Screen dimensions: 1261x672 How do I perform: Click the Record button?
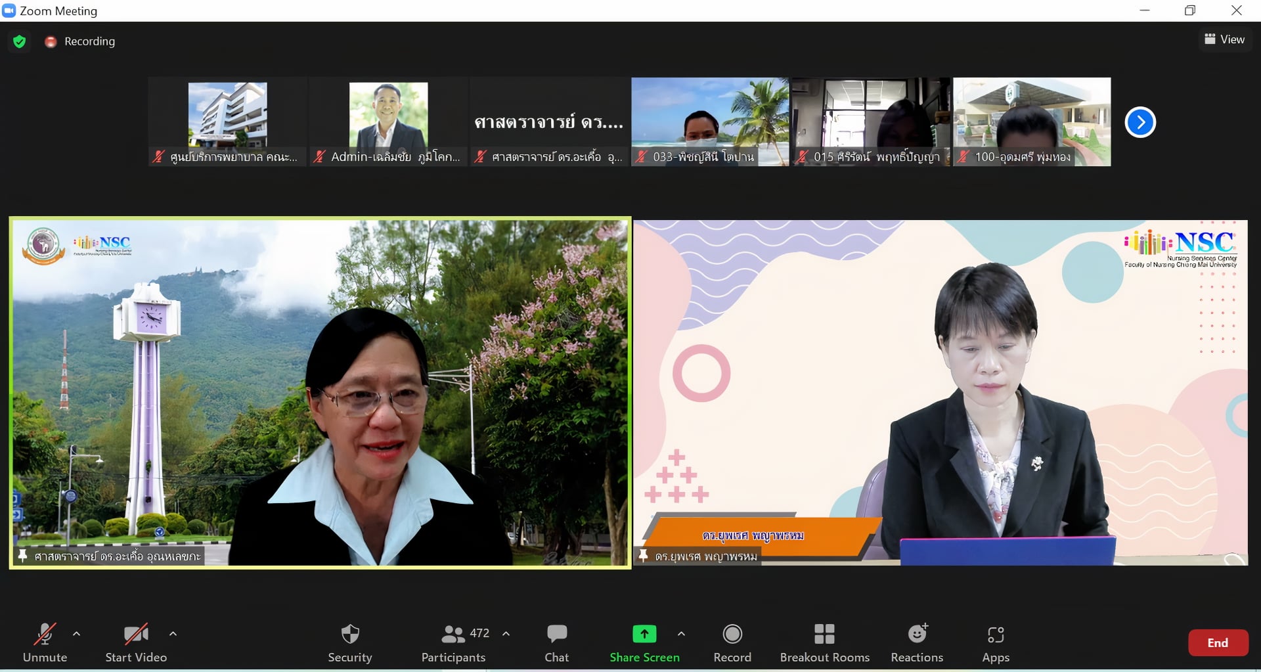click(x=732, y=642)
